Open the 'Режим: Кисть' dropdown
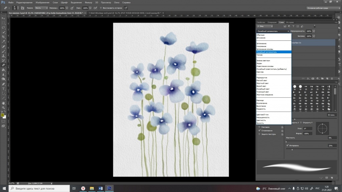 (41, 8)
